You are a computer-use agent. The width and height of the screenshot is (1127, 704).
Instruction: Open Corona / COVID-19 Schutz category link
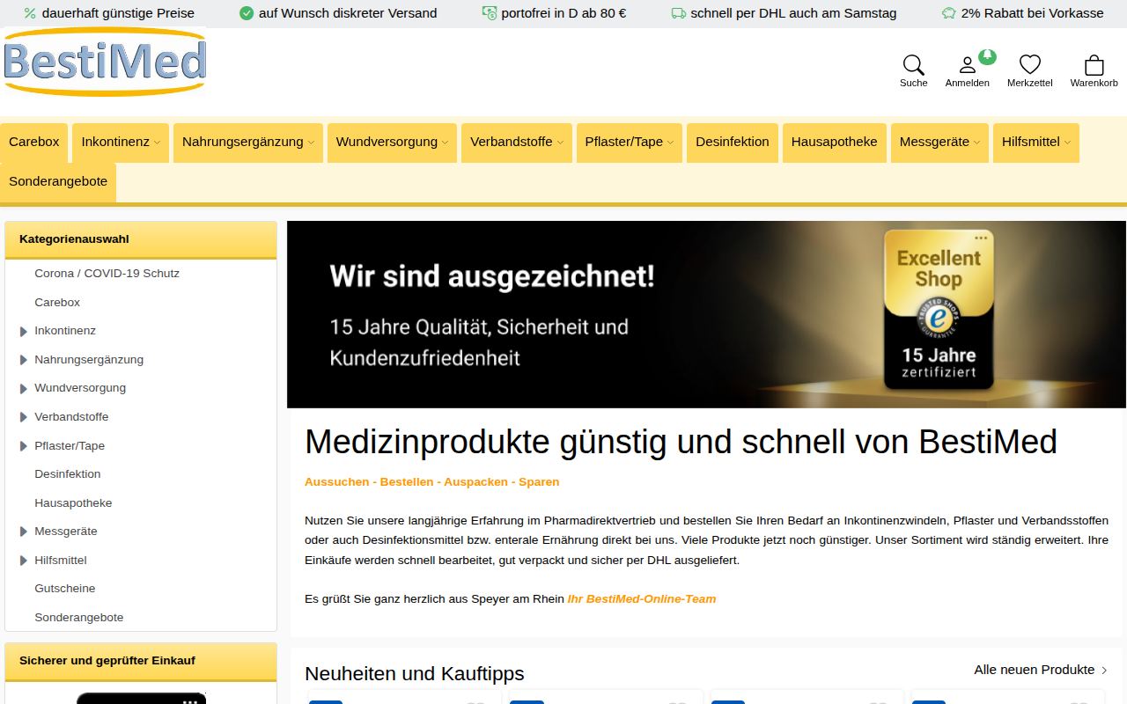(x=107, y=274)
